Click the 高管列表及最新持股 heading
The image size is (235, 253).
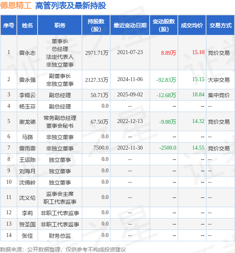pos(70,5)
